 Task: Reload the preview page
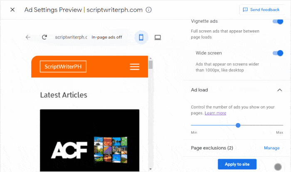click(44, 37)
